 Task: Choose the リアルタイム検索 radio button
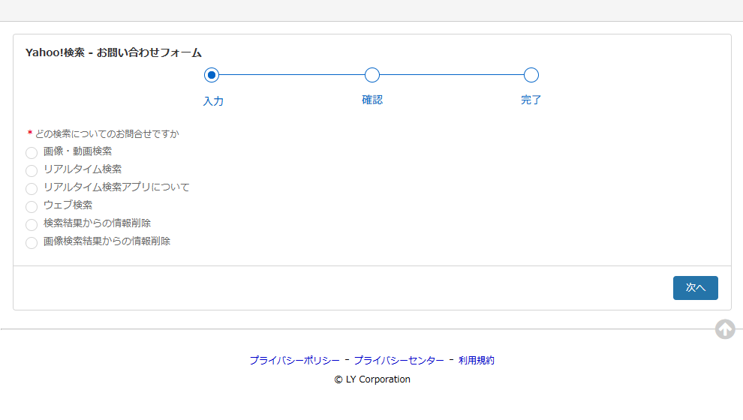point(32,170)
